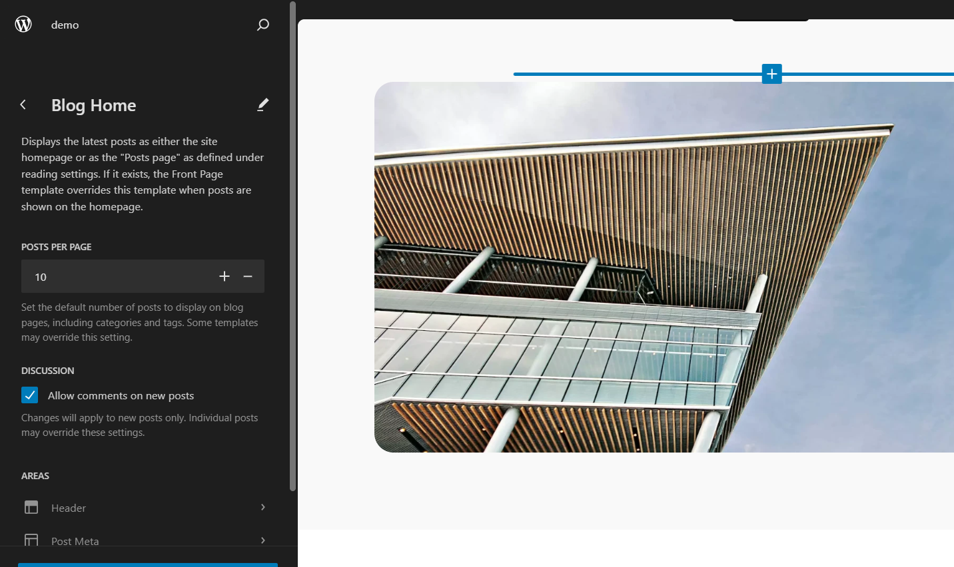Click the Header layout icon
Viewport: 954px width, 567px height.
[31, 507]
